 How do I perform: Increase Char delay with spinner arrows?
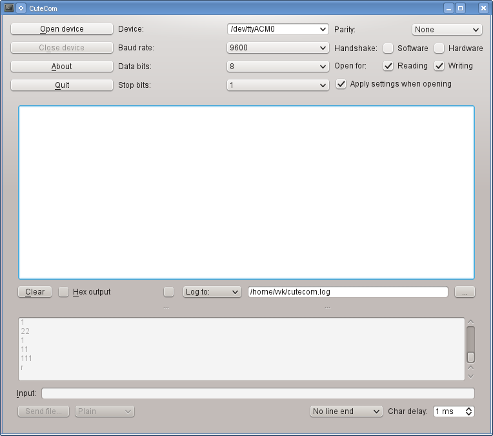(468, 409)
